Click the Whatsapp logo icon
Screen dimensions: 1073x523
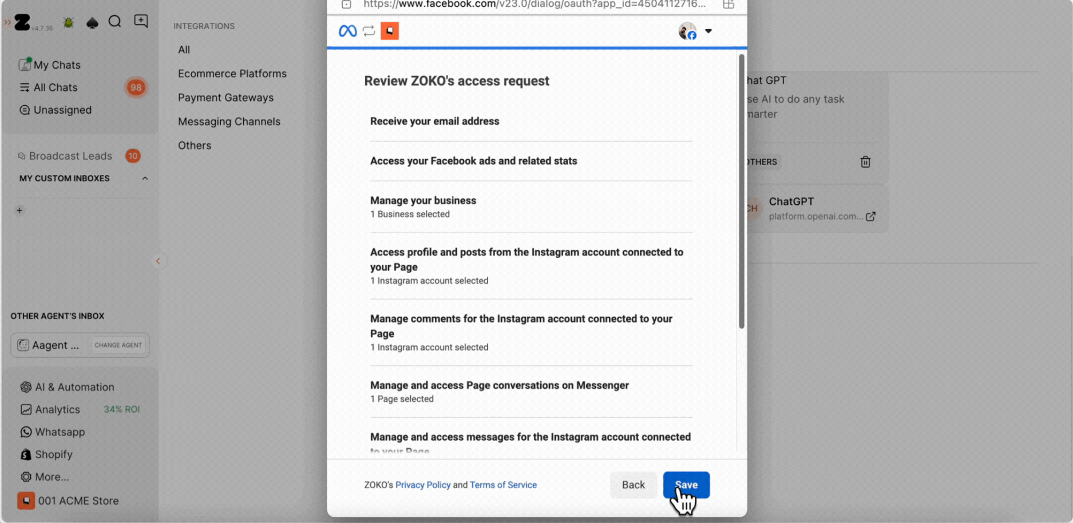tap(26, 432)
